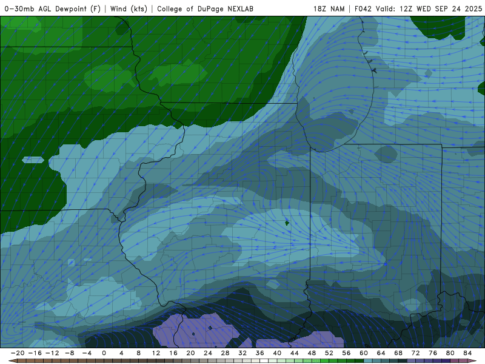Image resolution: width=485 pixels, height=364 pixels.
Task: Click the 40 label on the color scale
Action: coord(277,353)
